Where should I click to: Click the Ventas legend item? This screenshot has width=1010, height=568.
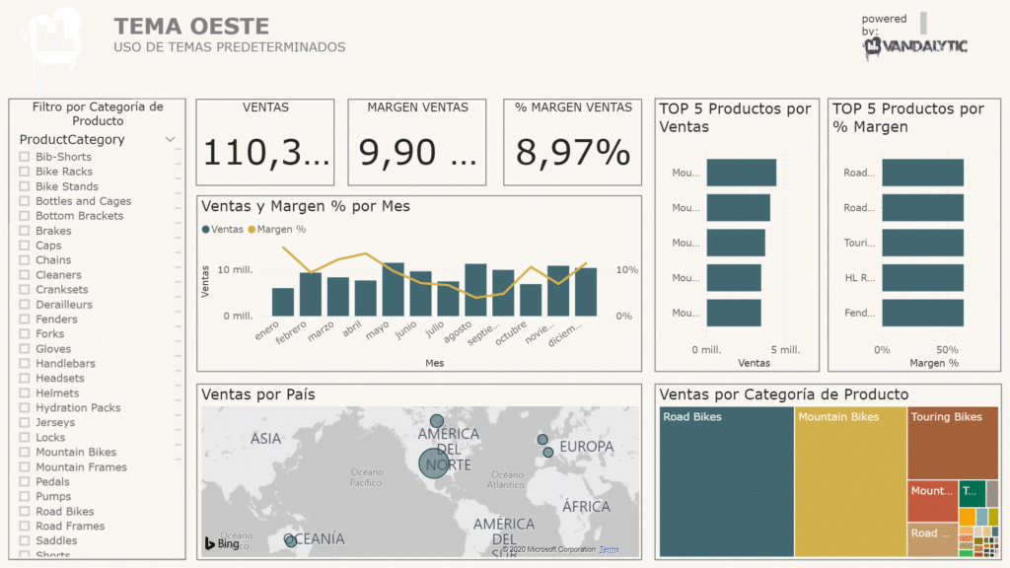click(223, 229)
